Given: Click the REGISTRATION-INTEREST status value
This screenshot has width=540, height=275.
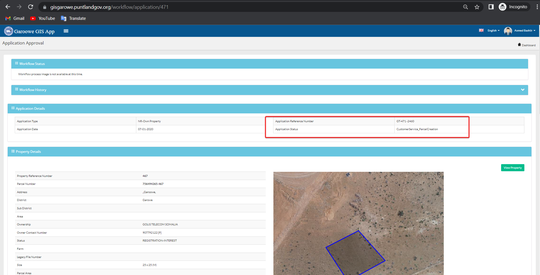Looking at the screenshot, I should pyautogui.click(x=160, y=241).
